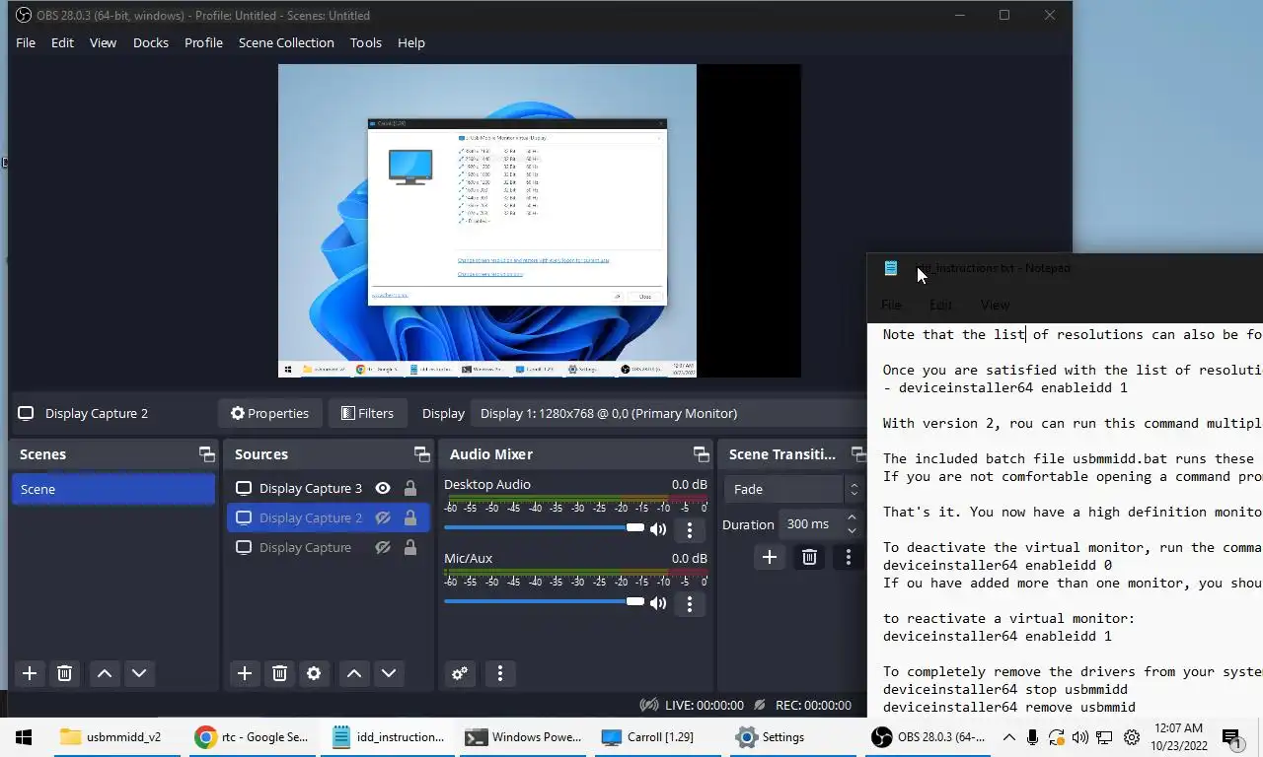Open microphone icon in system tray
Screen dimensions: 1263x757
[x=1032, y=737]
